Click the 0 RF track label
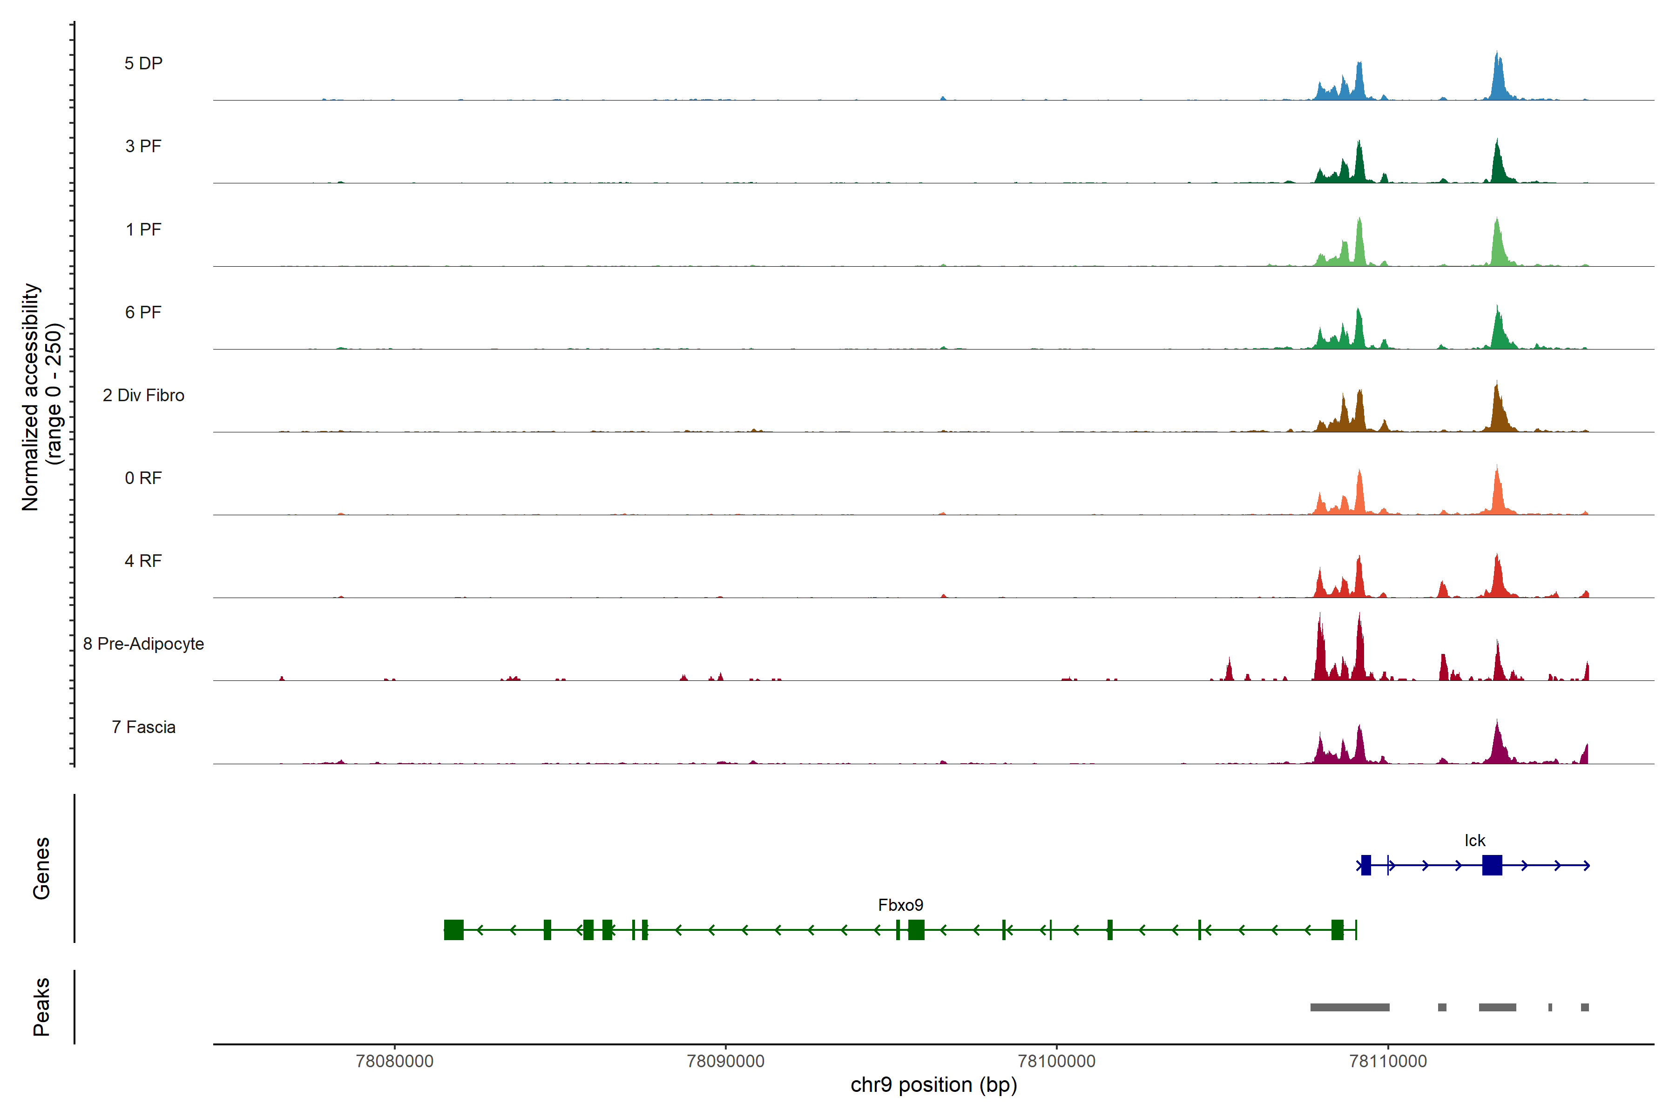 click(x=143, y=478)
